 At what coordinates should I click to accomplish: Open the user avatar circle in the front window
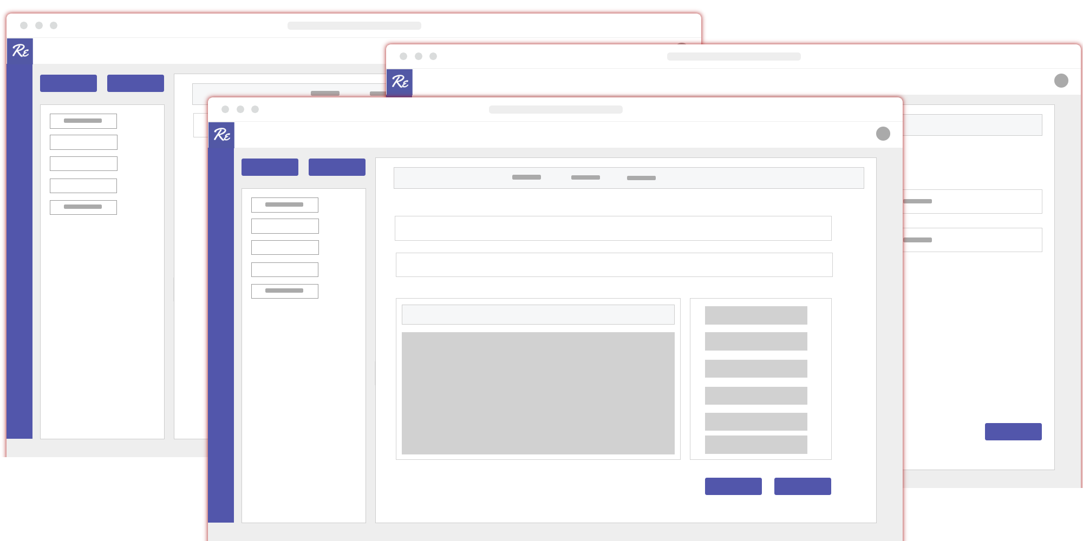883,134
